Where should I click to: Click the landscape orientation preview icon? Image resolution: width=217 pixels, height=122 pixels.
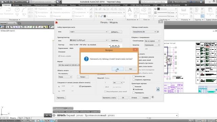tap(158, 89)
